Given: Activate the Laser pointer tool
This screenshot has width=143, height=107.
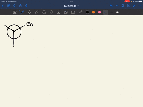Looking at the screenshot, I should click(x=80, y=12).
